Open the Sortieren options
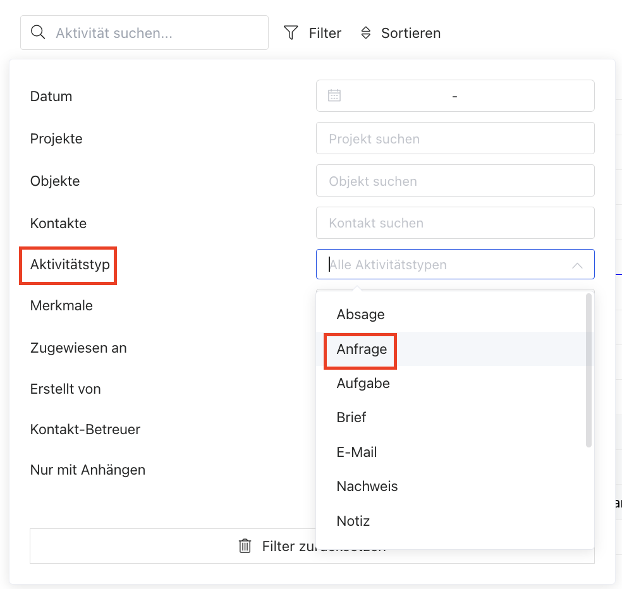Image resolution: width=622 pixels, height=589 pixels. click(410, 33)
